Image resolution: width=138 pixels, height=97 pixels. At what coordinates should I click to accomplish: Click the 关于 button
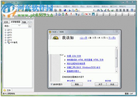[100, 84]
